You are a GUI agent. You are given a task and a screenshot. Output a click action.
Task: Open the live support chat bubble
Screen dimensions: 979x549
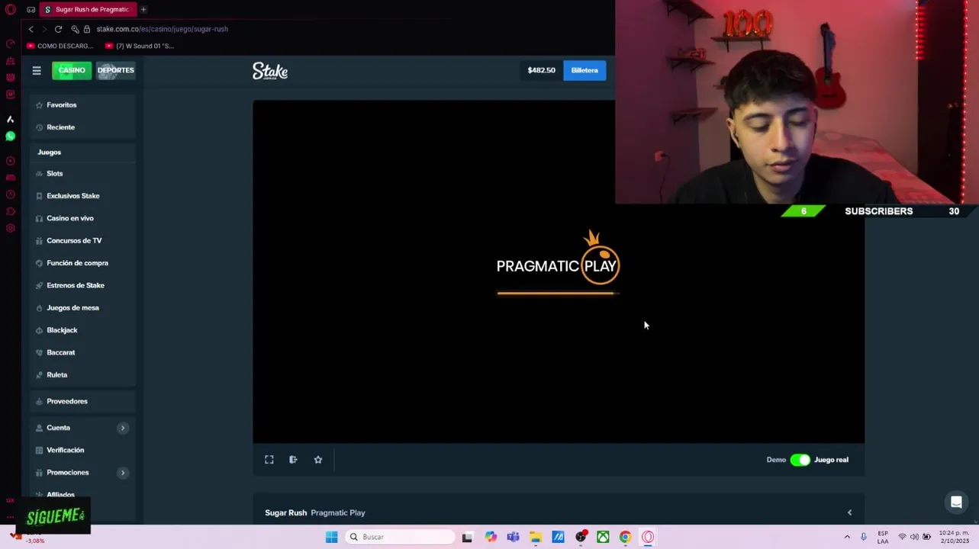point(955,502)
